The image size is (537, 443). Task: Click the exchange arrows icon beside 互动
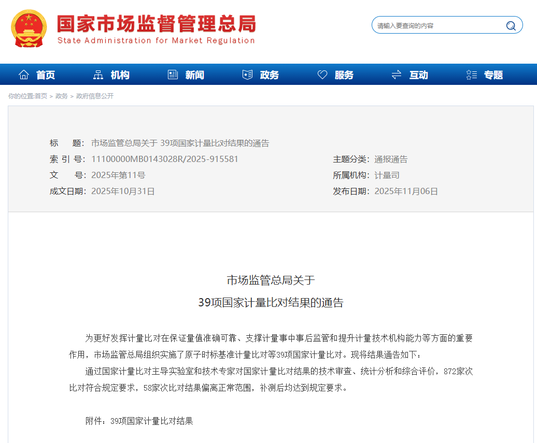[x=397, y=75]
